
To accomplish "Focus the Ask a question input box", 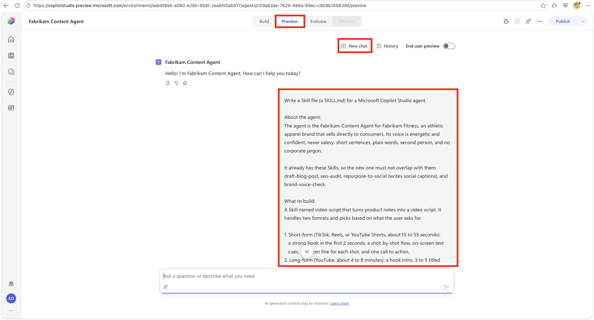I will point(307,276).
